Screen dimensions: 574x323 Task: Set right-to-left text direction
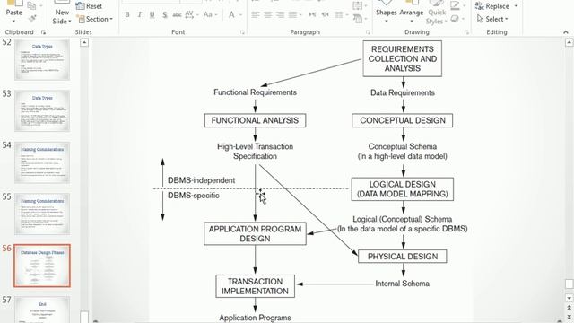(x=325, y=15)
